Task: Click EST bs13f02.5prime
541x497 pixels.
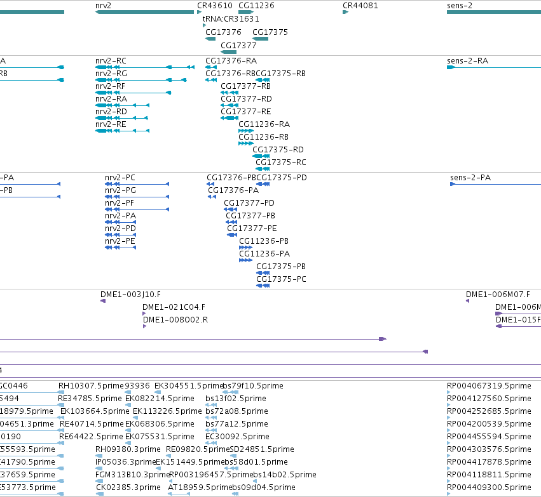Action: tap(236, 399)
